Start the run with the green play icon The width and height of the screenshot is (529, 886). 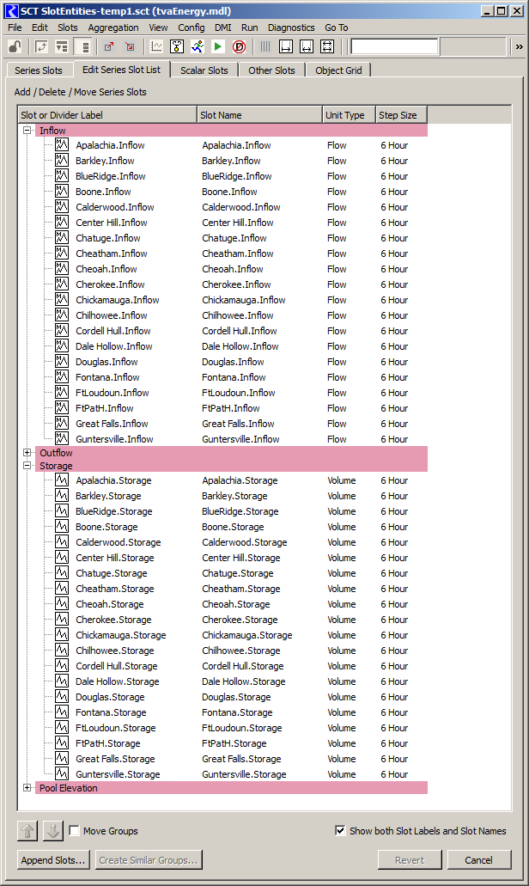(218, 47)
